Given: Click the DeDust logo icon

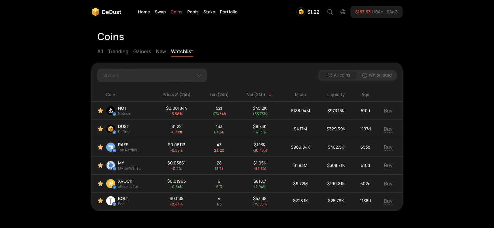Looking at the screenshot, I should click(96, 12).
